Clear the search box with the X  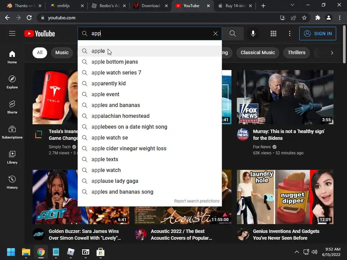pos(215,34)
